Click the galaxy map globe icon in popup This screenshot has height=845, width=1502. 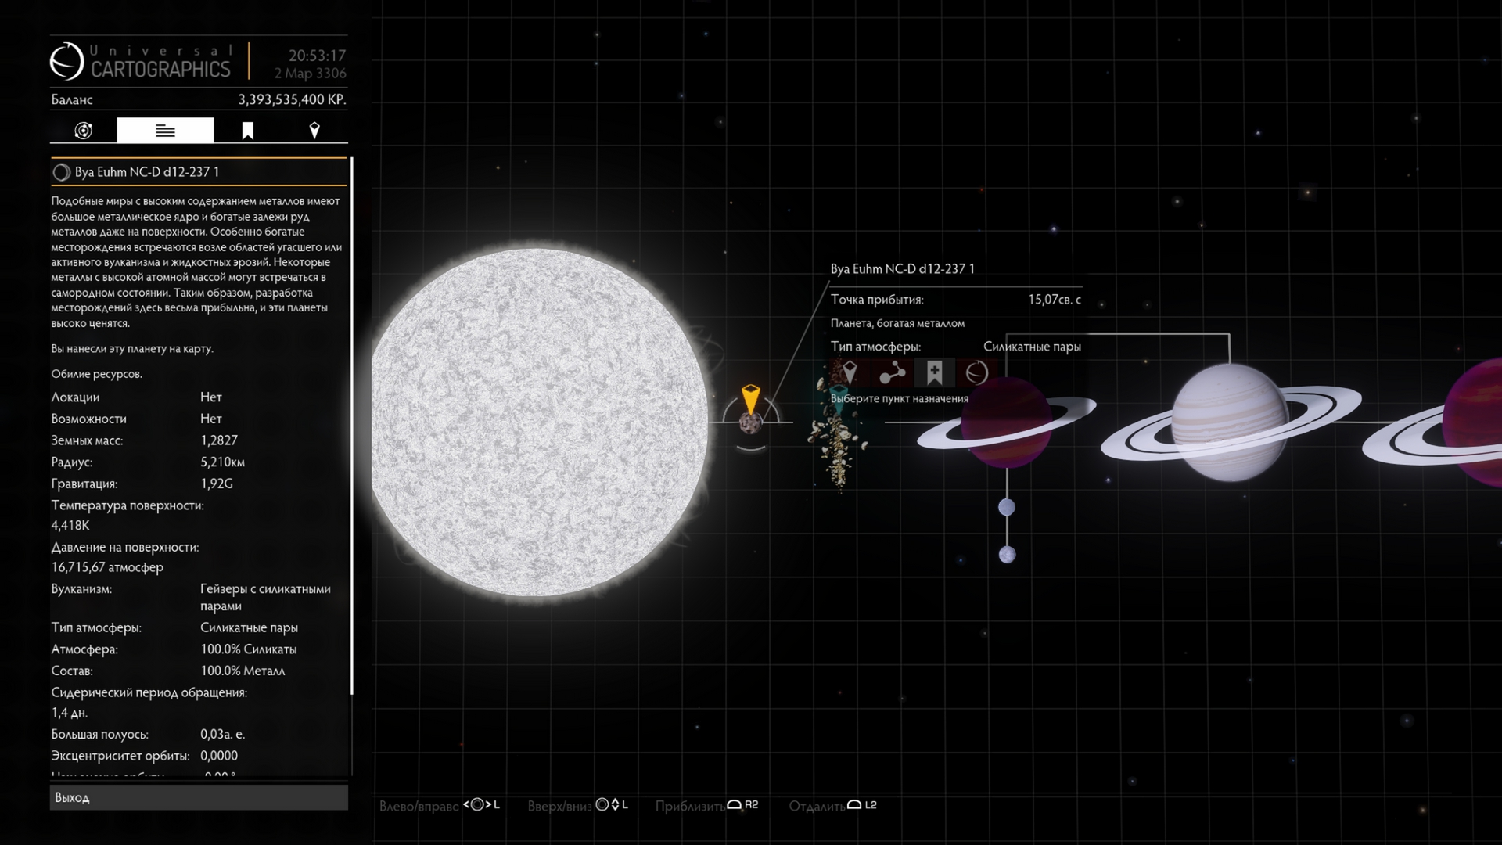click(976, 372)
